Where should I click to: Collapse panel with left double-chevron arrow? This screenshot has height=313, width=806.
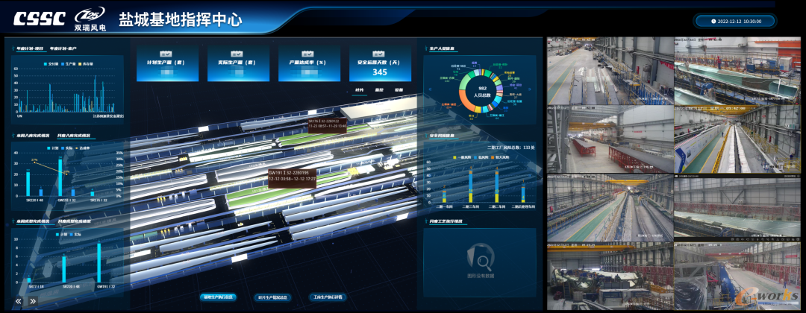tap(19, 301)
